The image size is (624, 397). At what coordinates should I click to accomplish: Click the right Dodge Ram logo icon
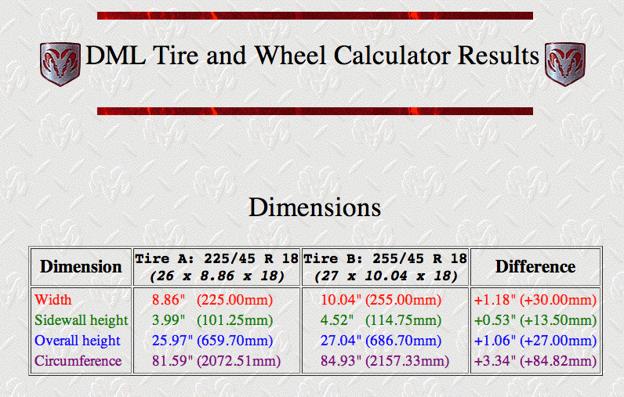point(564,63)
